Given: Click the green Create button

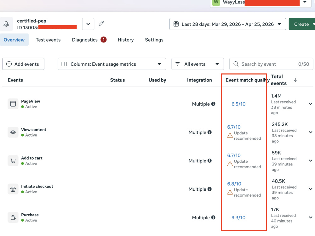Looking at the screenshot, I should coord(302,24).
